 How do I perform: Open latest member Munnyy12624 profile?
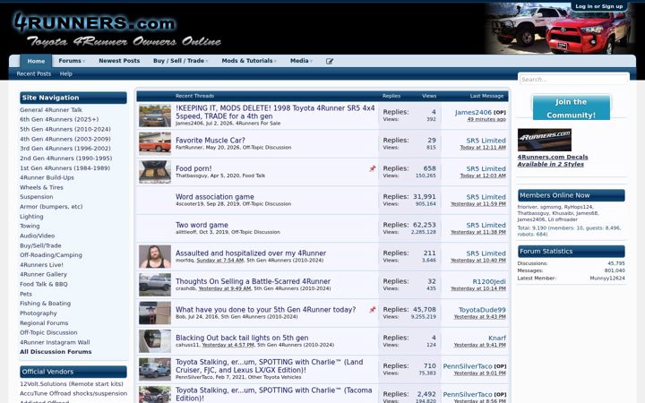tap(607, 279)
